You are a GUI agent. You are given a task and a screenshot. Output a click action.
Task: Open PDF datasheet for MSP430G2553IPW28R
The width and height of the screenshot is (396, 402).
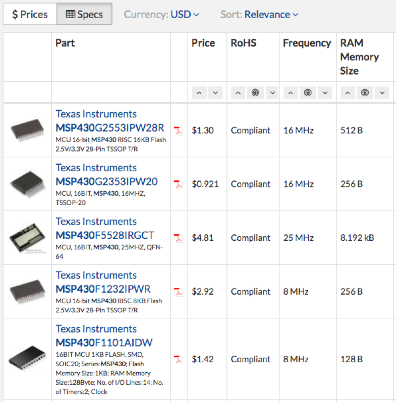click(x=178, y=130)
